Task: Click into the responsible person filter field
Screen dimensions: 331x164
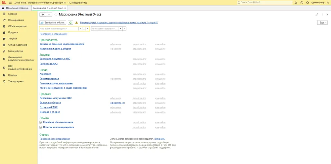Action: (105, 29)
